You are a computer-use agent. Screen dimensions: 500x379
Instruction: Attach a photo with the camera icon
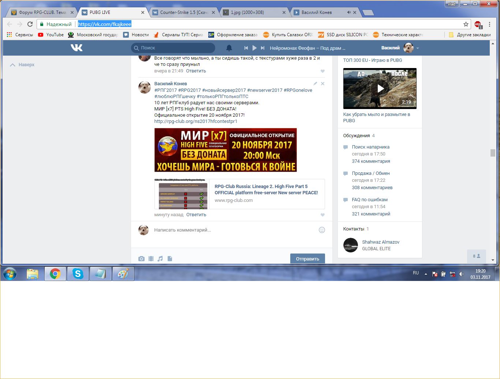(141, 259)
